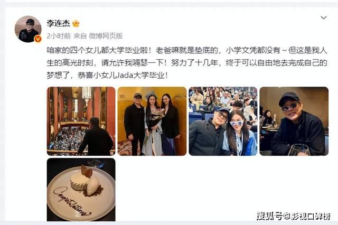The height and width of the screenshot is (225, 338).
Task: Open the theater balcony crowd photo
Action: (x=81, y=121)
